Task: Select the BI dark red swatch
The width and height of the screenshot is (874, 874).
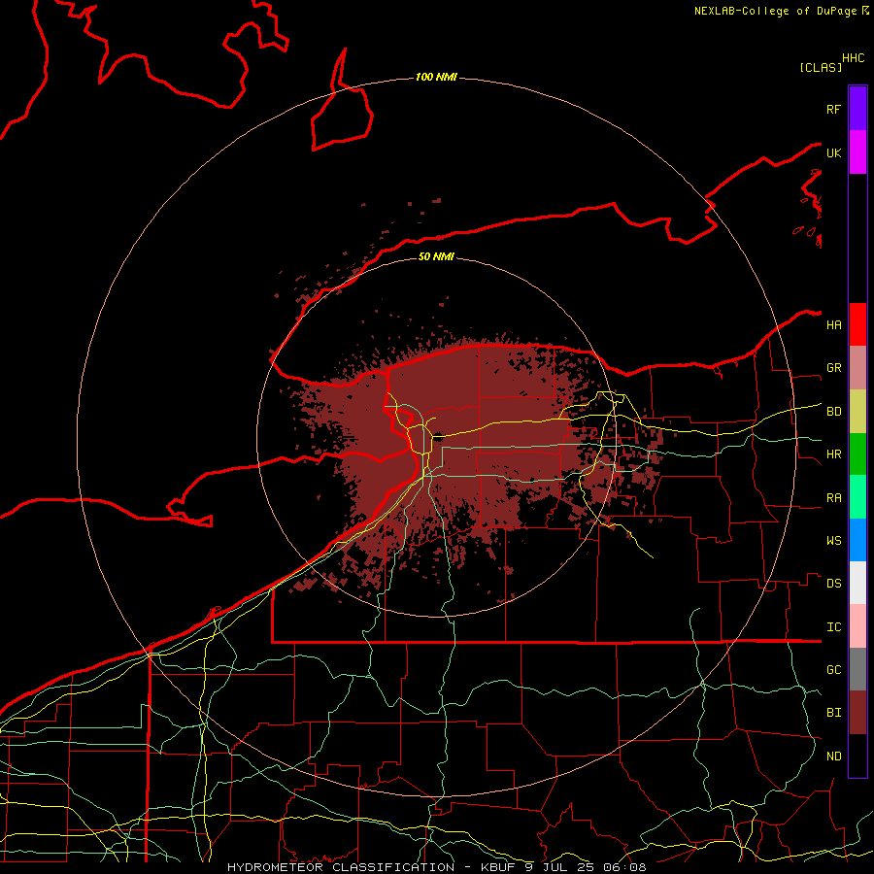Action: [x=857, y=713]
